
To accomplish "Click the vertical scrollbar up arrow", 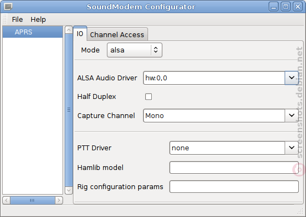I will pyautogui.click(x=69, y=30).
